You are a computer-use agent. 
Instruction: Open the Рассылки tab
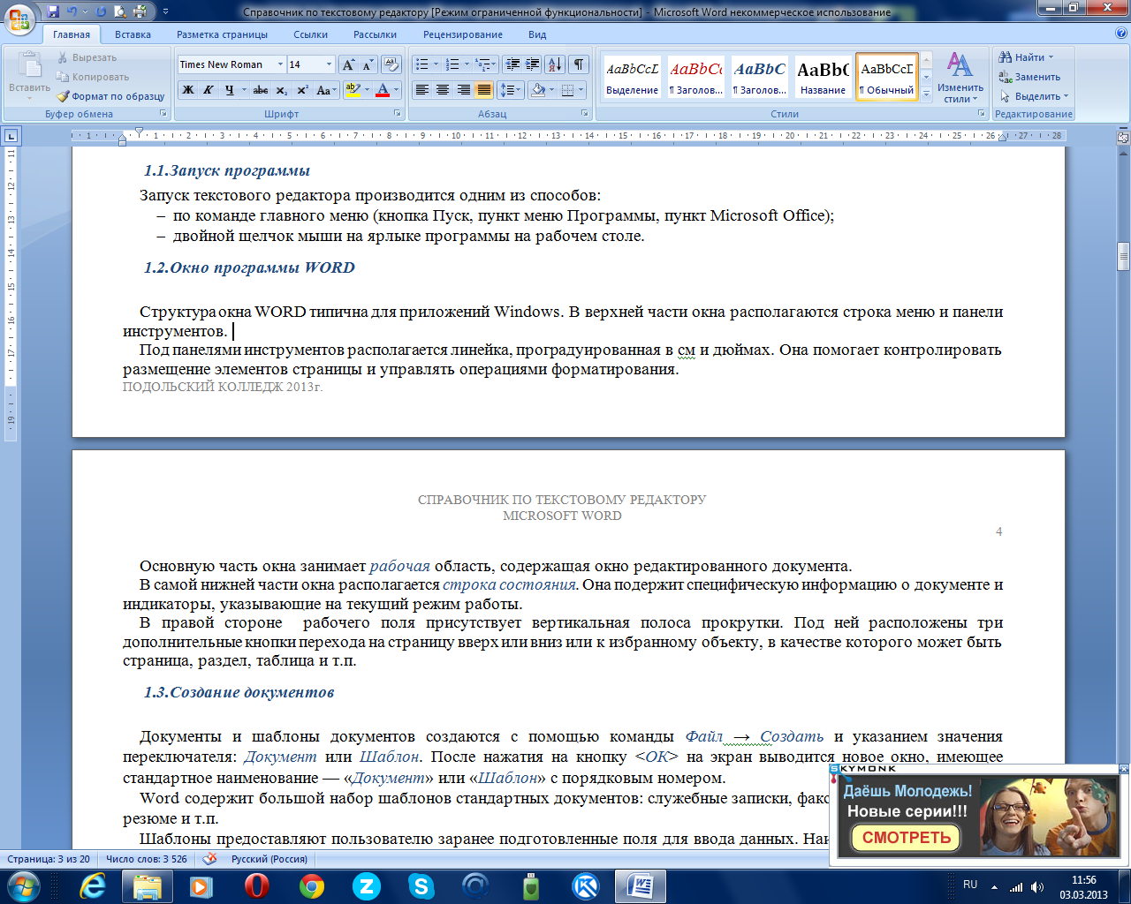375,34
